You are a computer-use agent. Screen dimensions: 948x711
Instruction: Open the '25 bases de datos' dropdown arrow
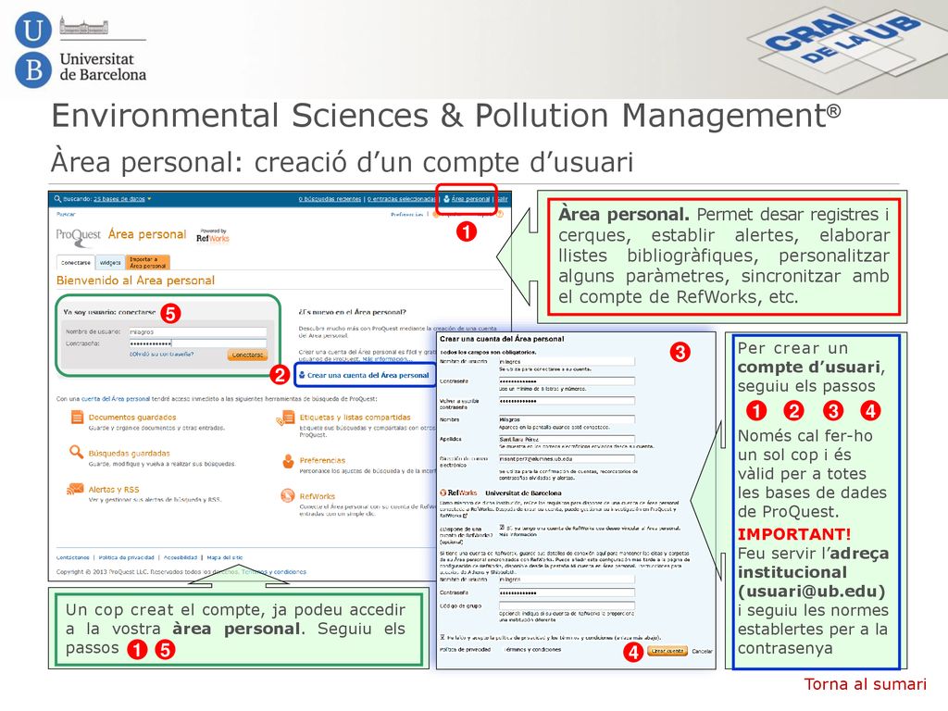(x=149, y=199)
